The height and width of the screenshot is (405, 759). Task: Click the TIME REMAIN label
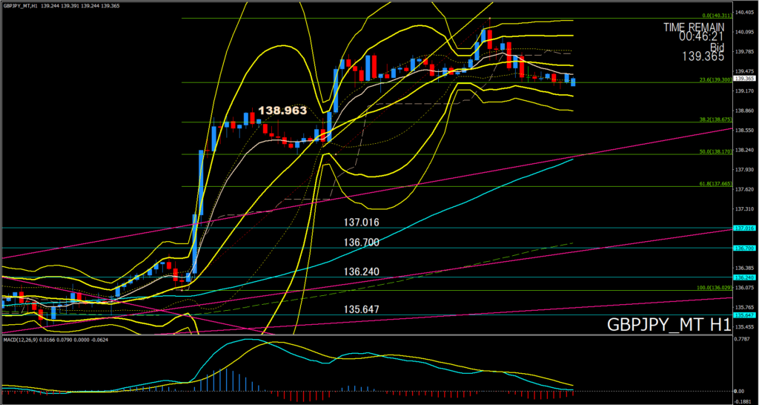694,27
